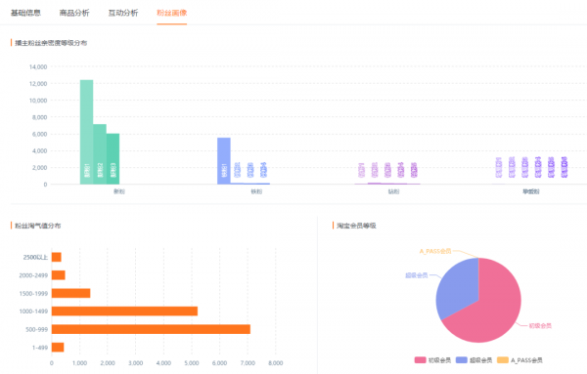Click the tallest green 新粉1 bar
This screenshot has height=374, width=587.
pyautogui.click(x=86, y=132)
